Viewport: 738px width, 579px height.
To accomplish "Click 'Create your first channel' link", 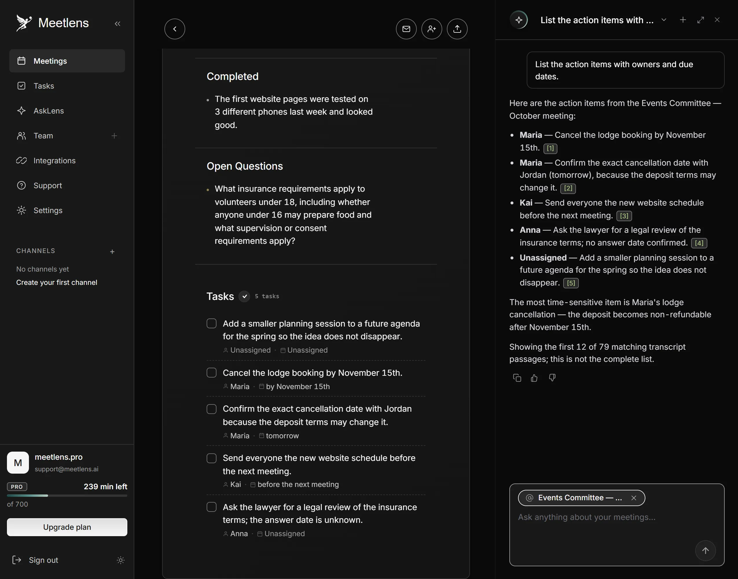I will click(57, 282).
